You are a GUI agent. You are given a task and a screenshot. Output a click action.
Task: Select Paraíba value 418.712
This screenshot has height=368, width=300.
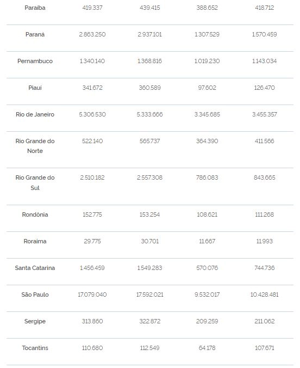(264, 8)
